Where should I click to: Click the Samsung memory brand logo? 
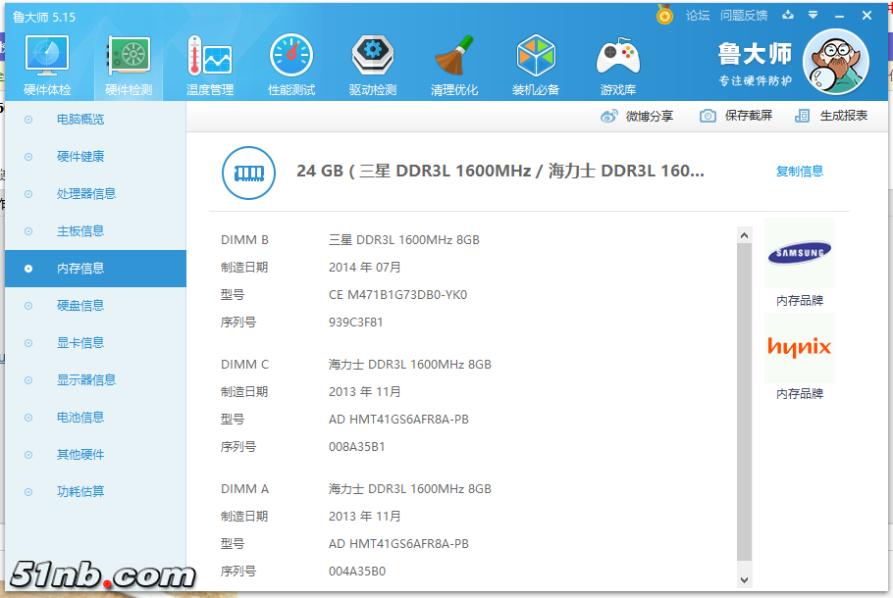pos(799,255)
